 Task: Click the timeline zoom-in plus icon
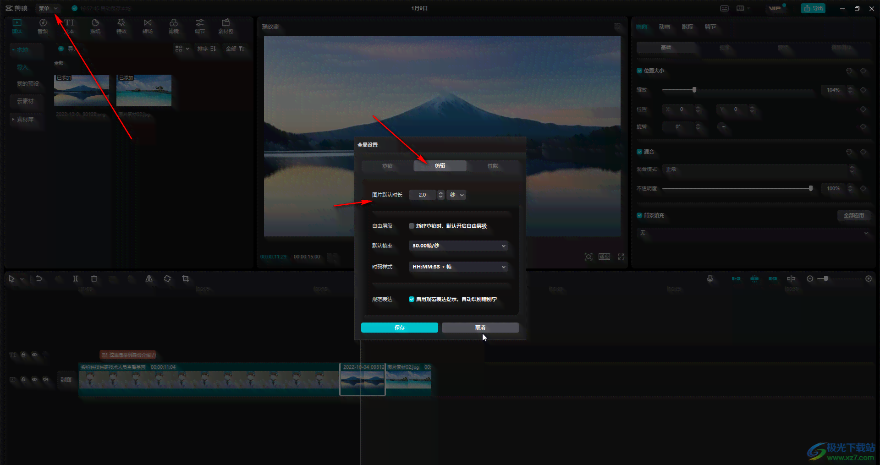pos(869,279)
